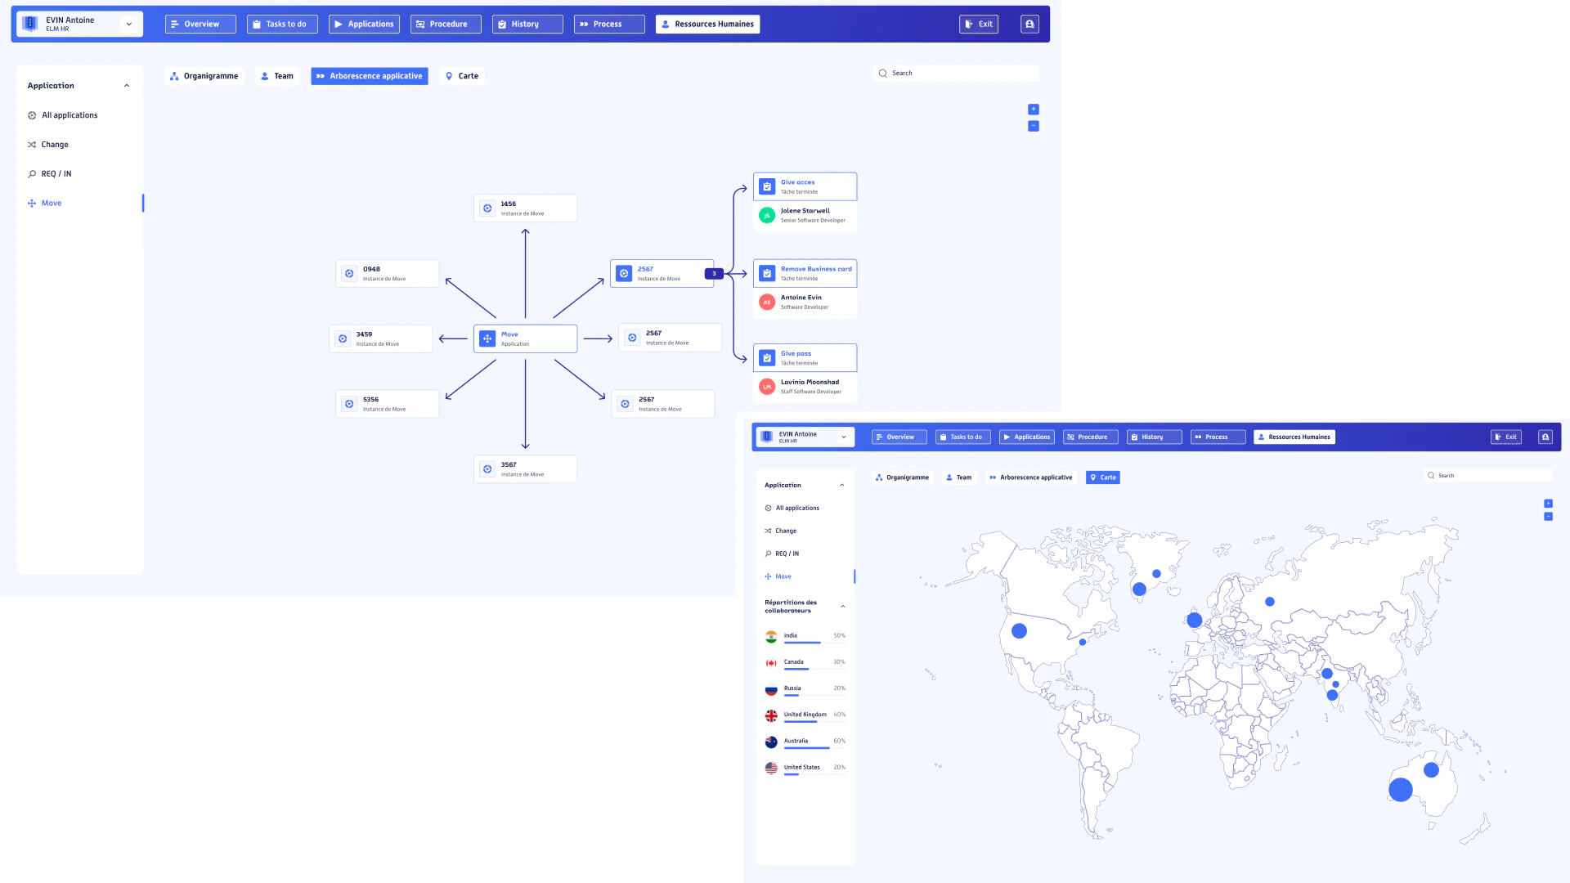Open the Process section in the navigation

[608, 24]
